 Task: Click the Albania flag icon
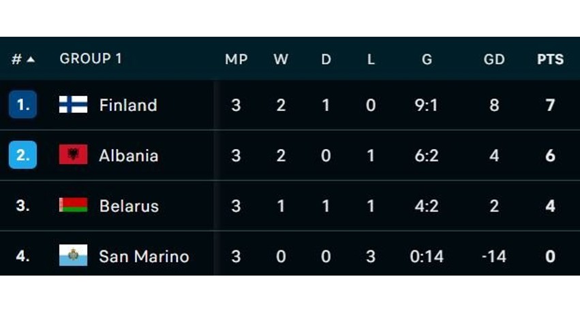click(x=73, y=154)
